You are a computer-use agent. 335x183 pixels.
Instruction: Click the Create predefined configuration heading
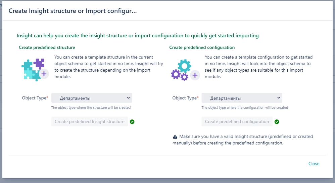[x=202, y=47]
